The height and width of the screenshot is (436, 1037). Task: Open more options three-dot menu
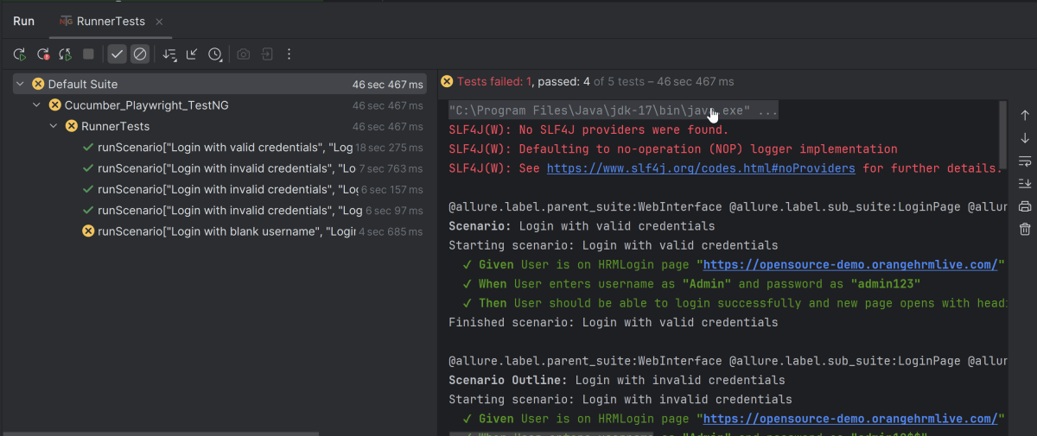coord(289,54)
